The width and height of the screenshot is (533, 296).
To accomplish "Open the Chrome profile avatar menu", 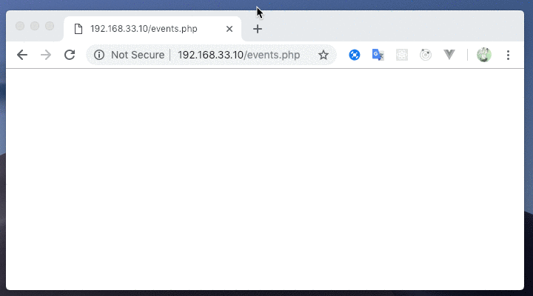I will (x=483, y=55).
